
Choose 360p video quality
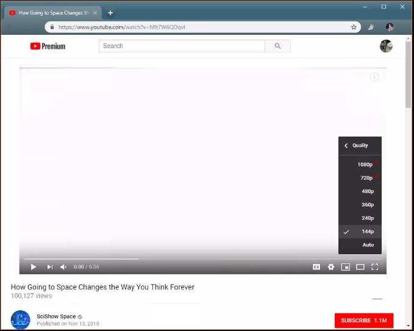(360, 205)
